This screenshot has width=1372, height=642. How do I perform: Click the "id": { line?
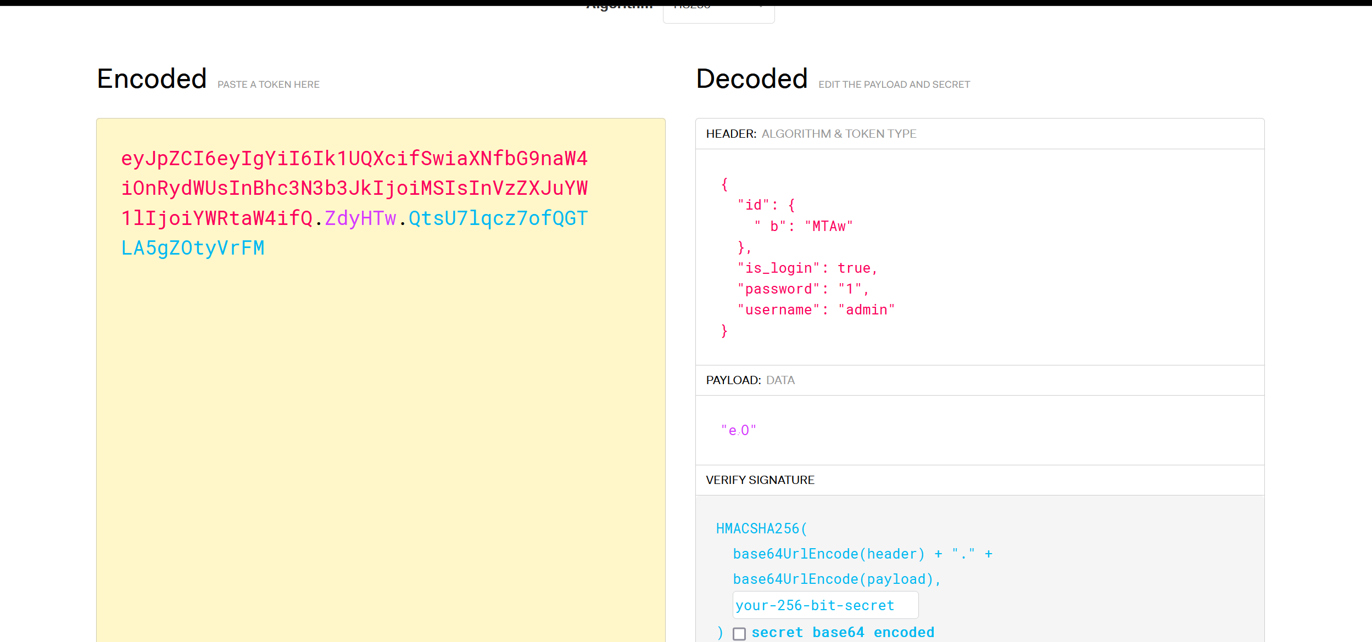(x=766, y=205)
